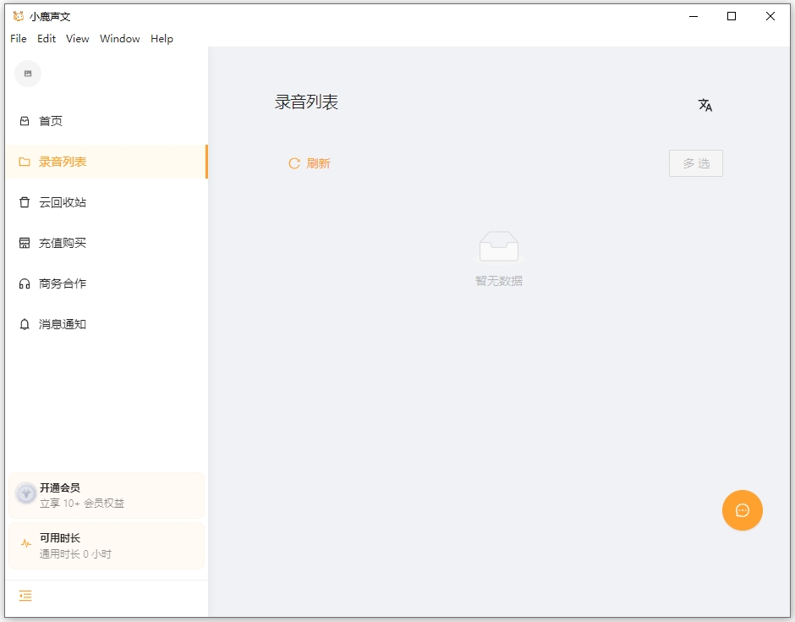Viewport: 795px width, 622px height.
Task: Enable 多选 multi-select mode
Action: [695, 163]
